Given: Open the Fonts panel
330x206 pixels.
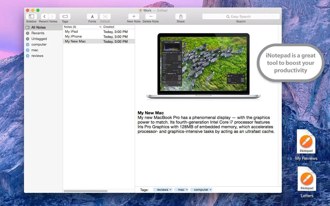Looking at the screenshot, I should click(x=92, y=16).
